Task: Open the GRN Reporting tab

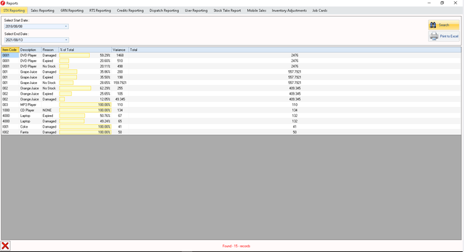Action: pyautogui.click(x=72, y=11)
